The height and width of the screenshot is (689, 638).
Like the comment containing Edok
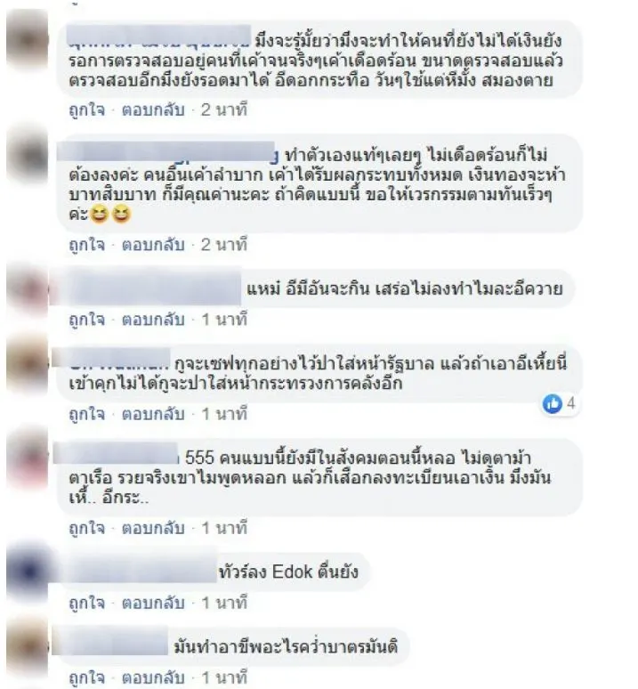tap(87, 603)
